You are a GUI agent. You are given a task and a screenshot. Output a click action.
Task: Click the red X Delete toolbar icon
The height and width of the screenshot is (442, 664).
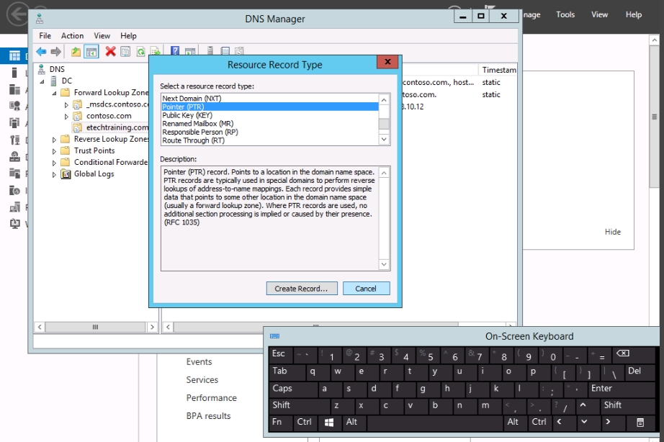tap(110, 51)
